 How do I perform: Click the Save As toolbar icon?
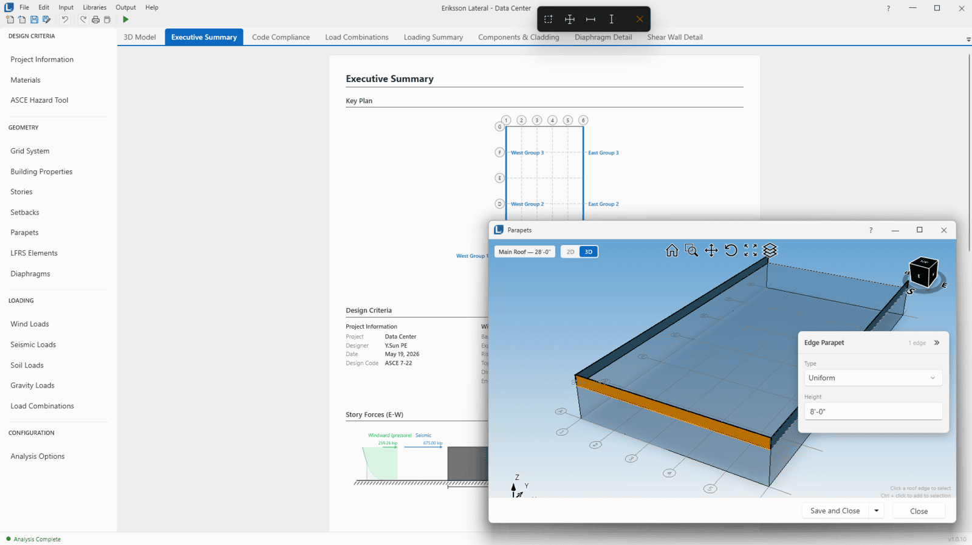point(46,19)
